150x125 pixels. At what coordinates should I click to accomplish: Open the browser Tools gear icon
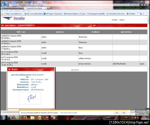pos(147,5)
